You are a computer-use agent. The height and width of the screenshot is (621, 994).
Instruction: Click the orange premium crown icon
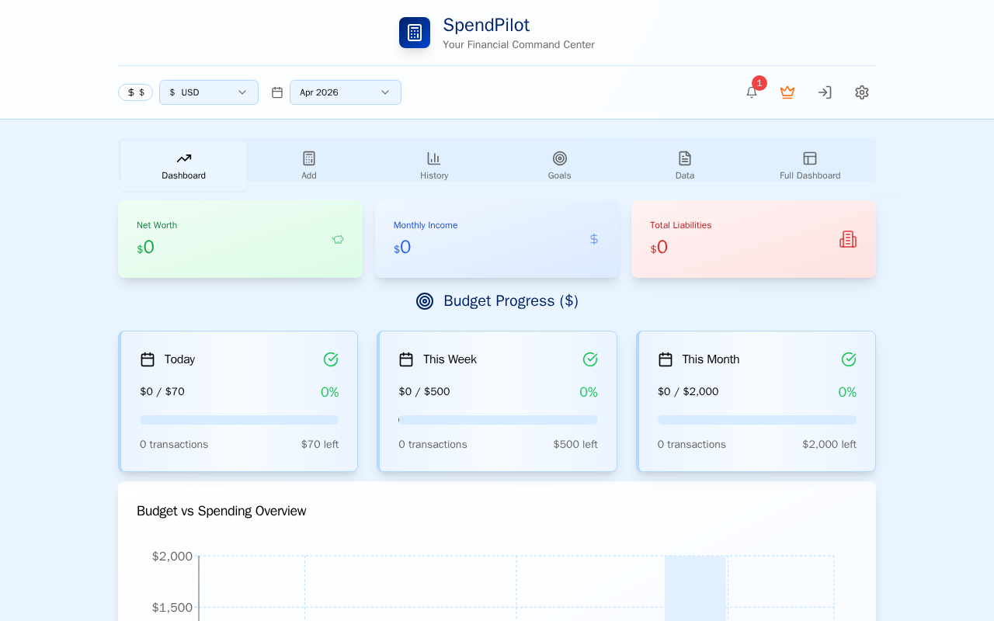(x=787, y=92)
